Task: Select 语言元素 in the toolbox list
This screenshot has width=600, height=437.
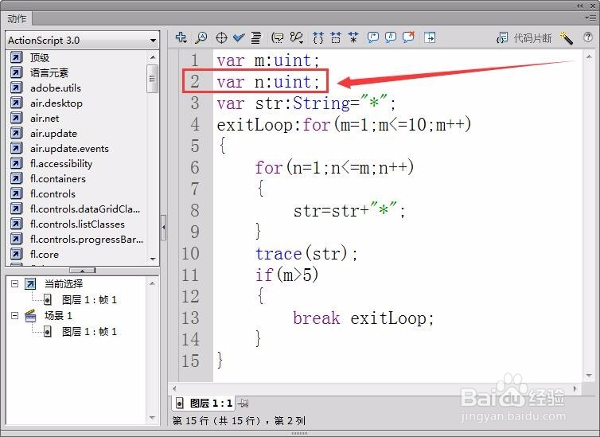Action: pos(49,72)
